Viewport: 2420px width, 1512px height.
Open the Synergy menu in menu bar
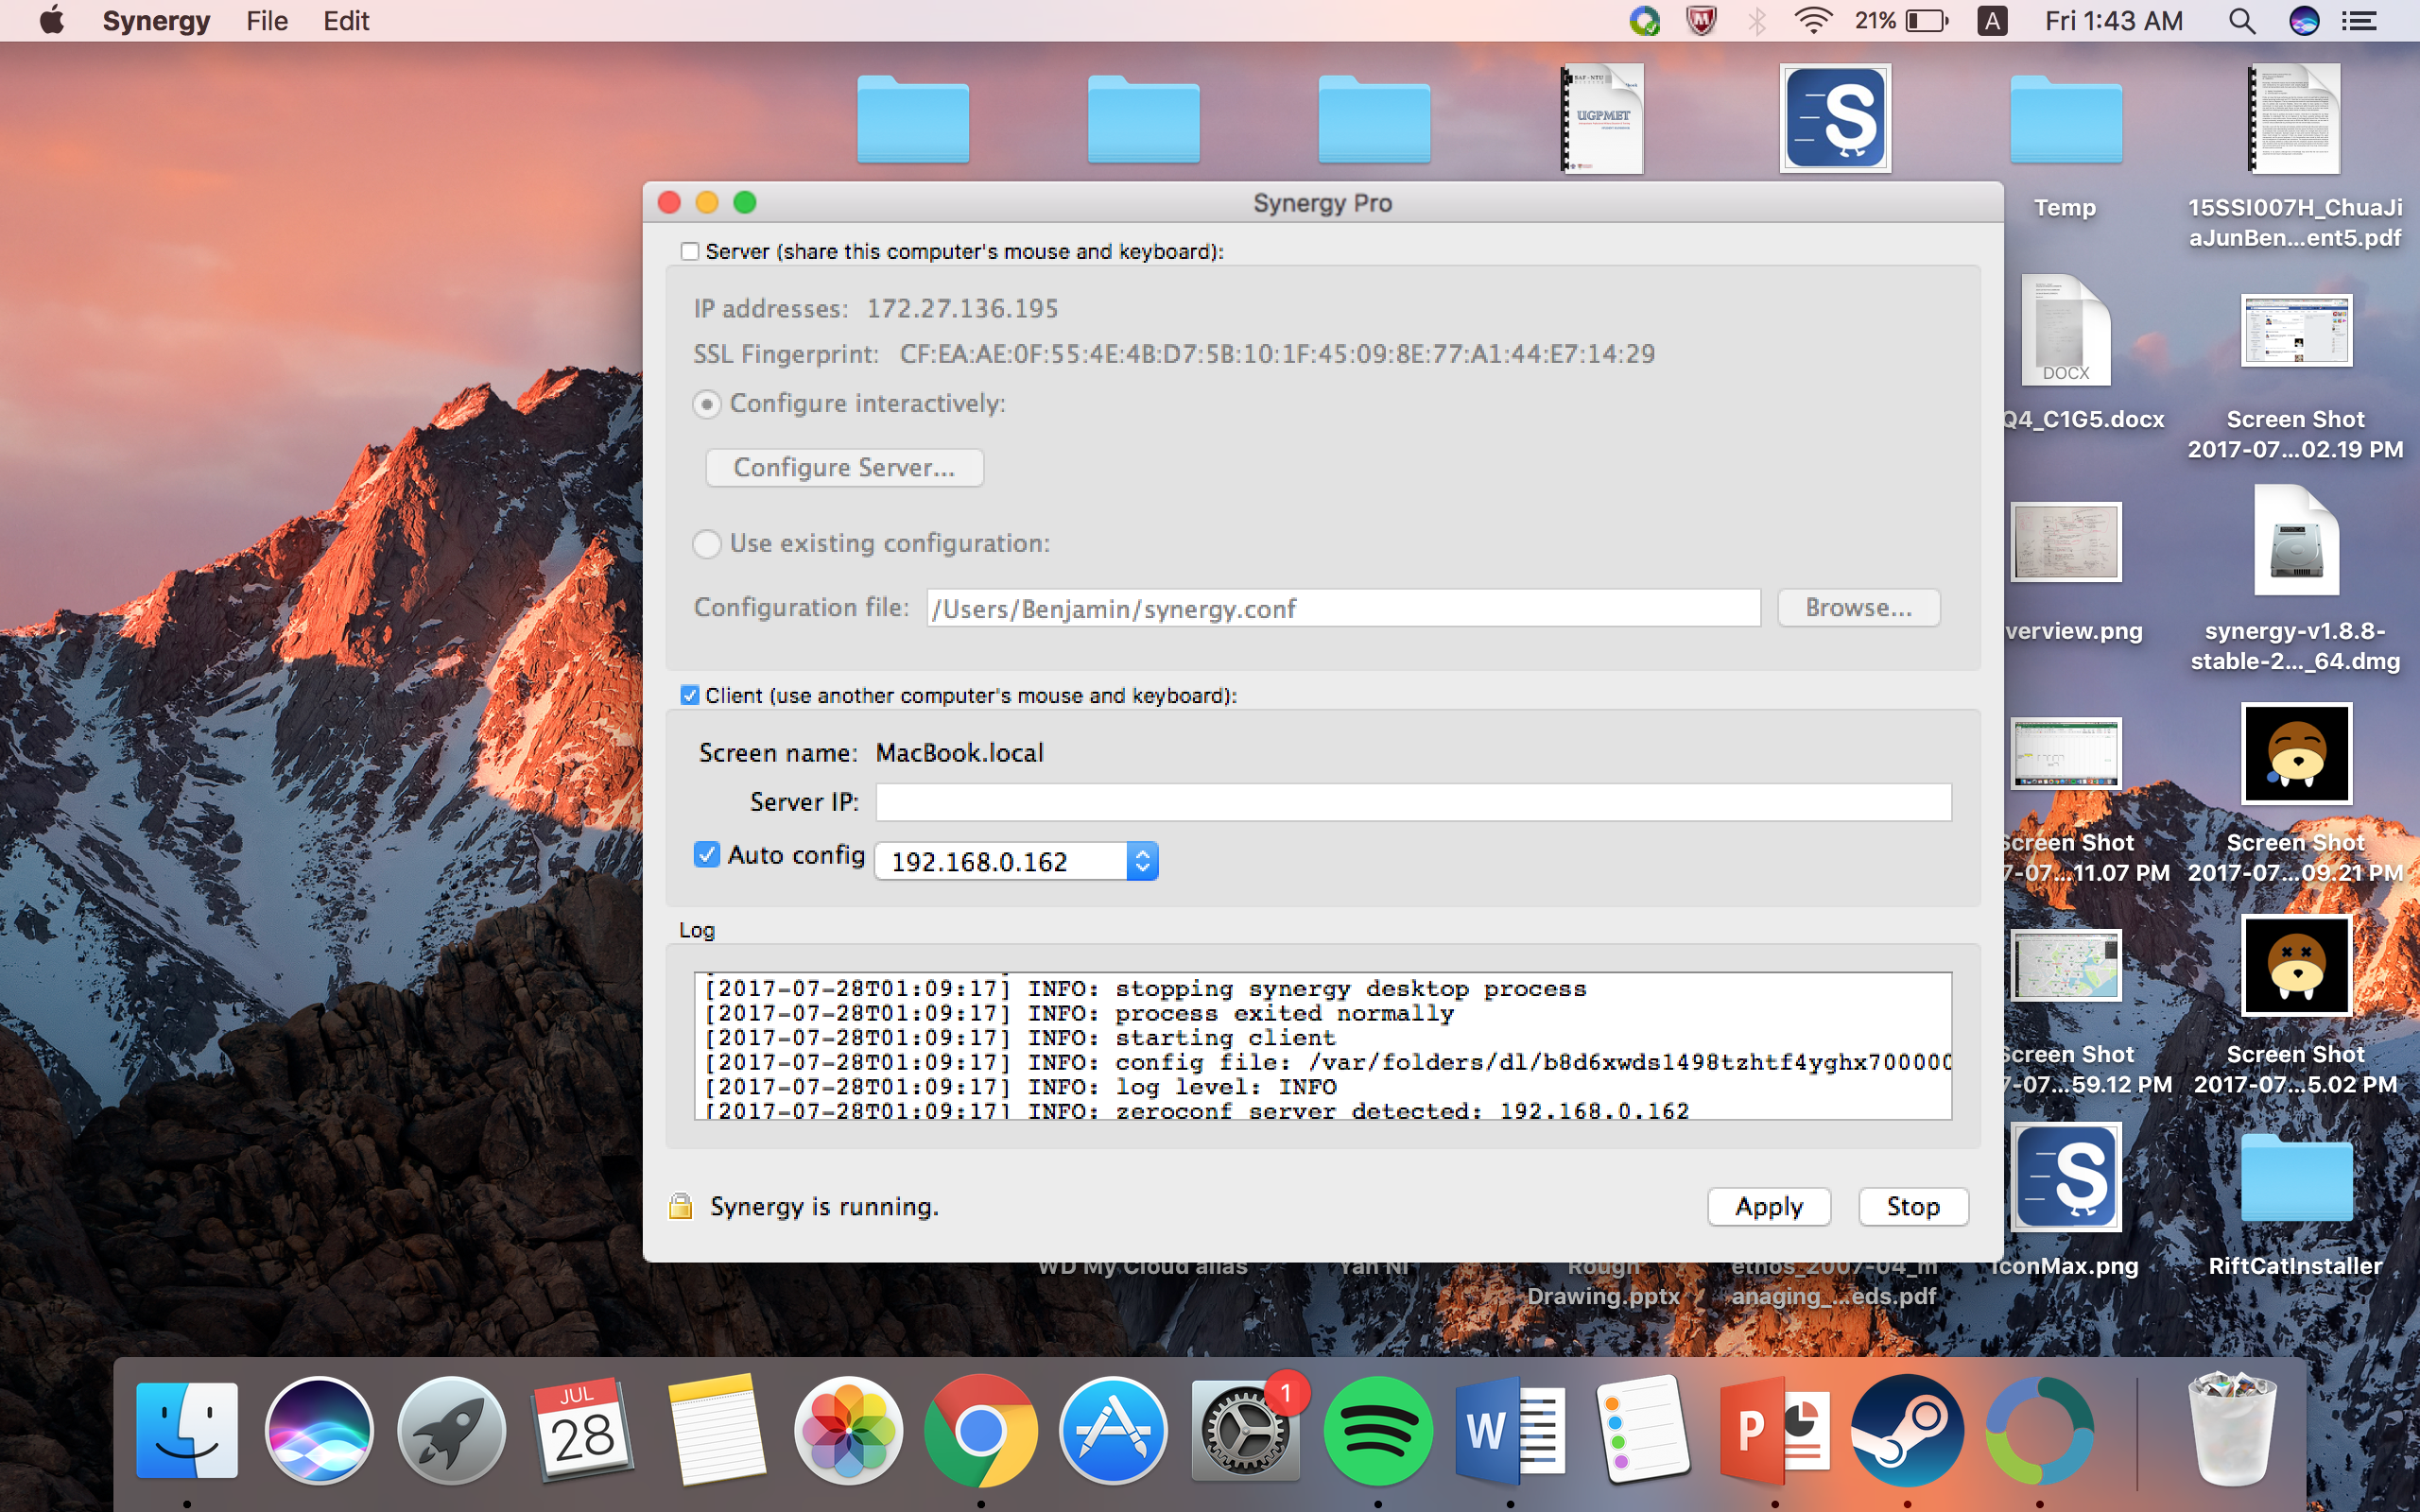click(156, 21)
